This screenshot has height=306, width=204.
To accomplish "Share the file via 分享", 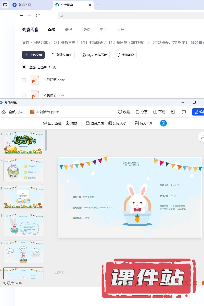I will [x=142, y=112].
